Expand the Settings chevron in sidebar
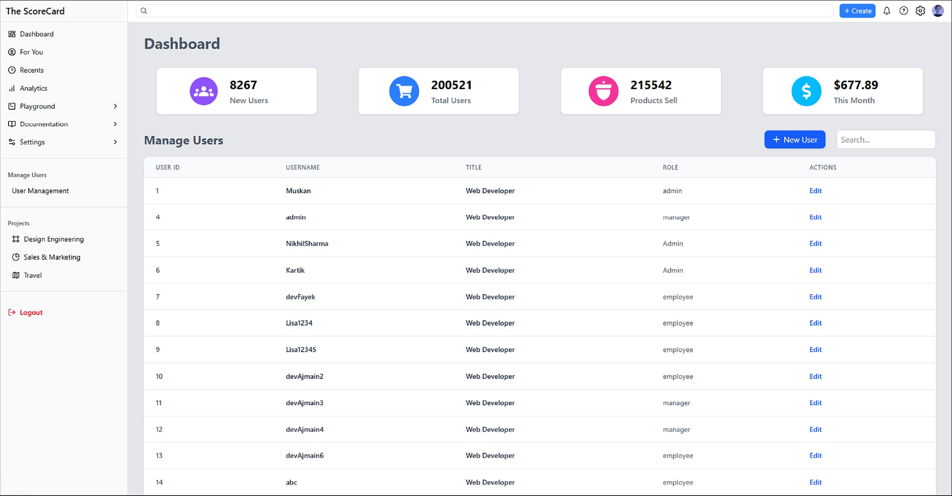952x496 pixels. click(115, 142)
